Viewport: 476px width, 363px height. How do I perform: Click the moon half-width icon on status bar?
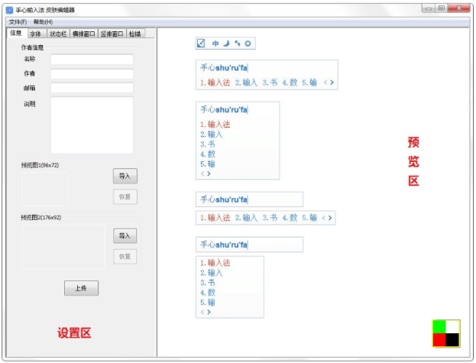click(226, 44)
